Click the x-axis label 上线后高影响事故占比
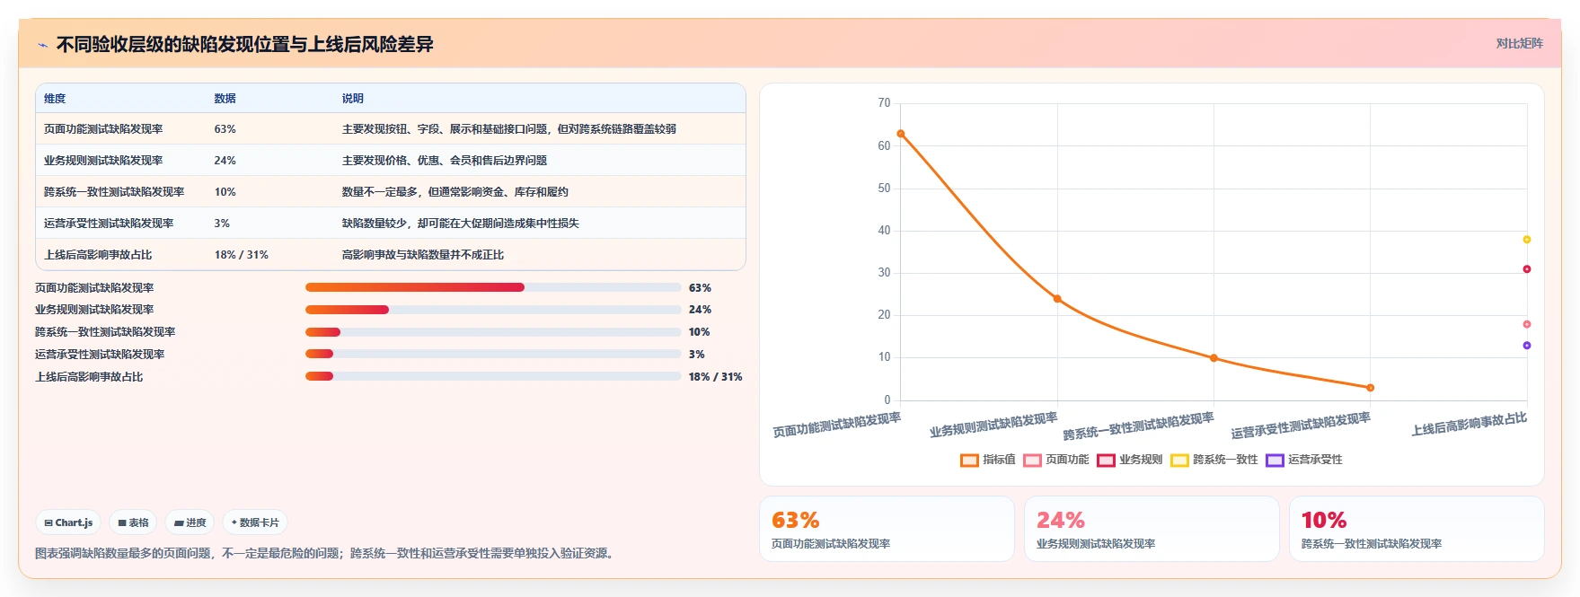Viewport: 1580px width, 597px height. [x=1469, y=424]
